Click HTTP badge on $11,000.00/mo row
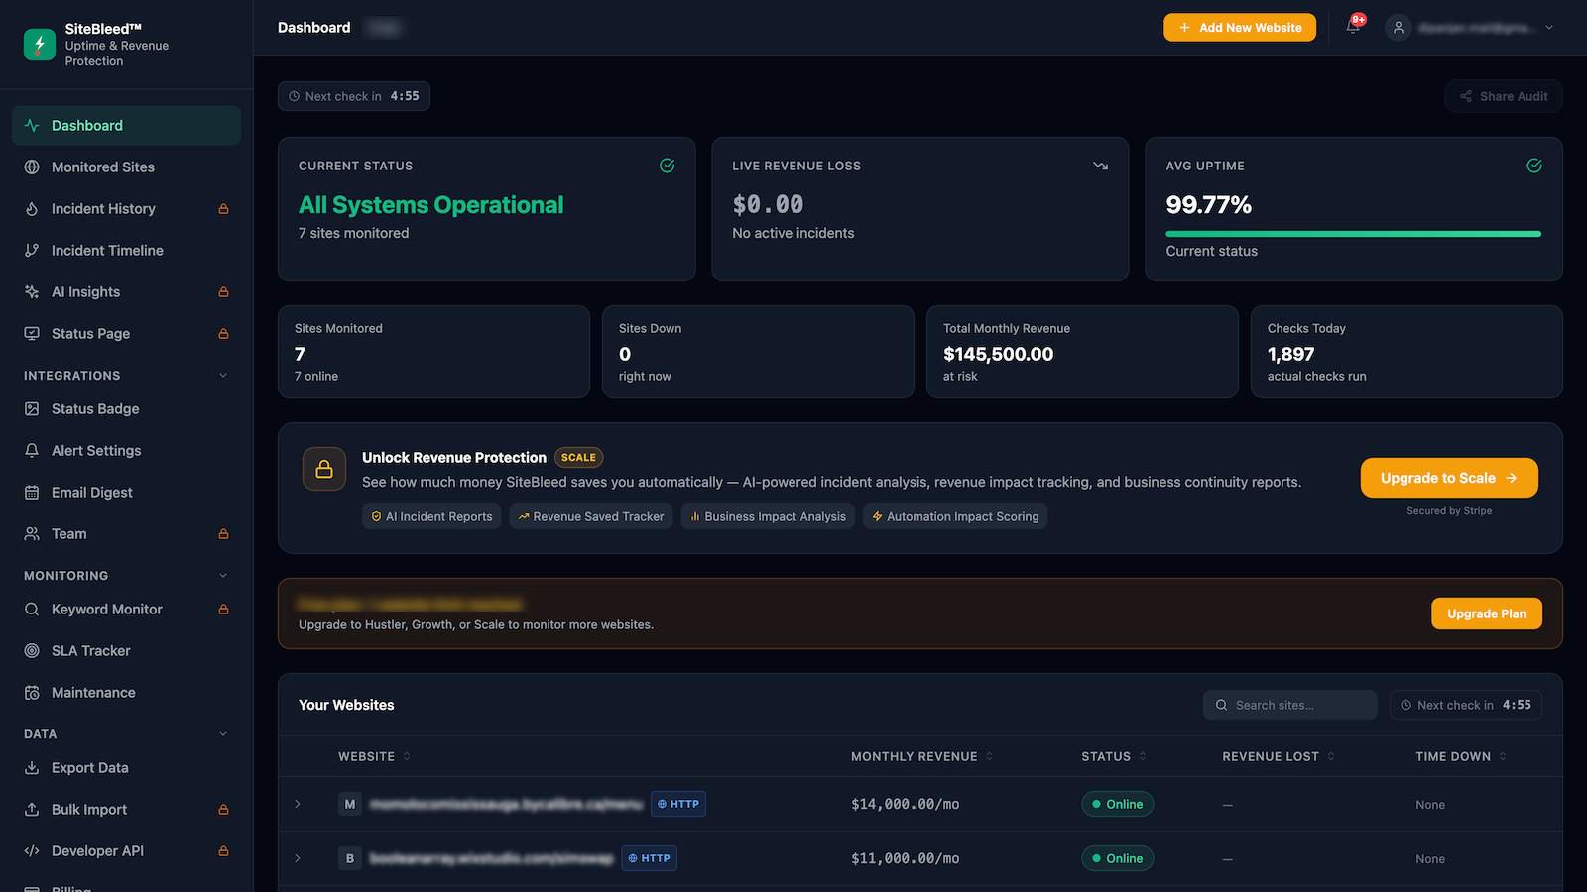This screenshot has height=892, width=1587. [x=649, y=858]
